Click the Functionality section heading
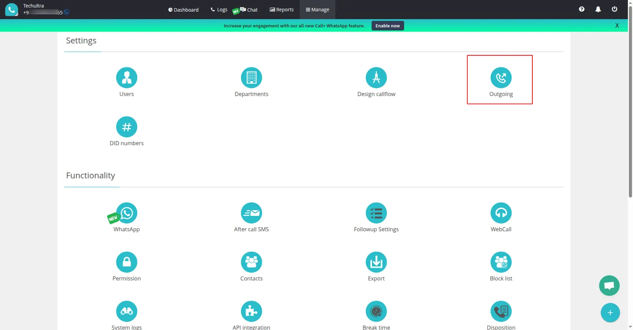The height and width of the screenshot is (330, 633). pyautogui.click(x=91, y=176)
